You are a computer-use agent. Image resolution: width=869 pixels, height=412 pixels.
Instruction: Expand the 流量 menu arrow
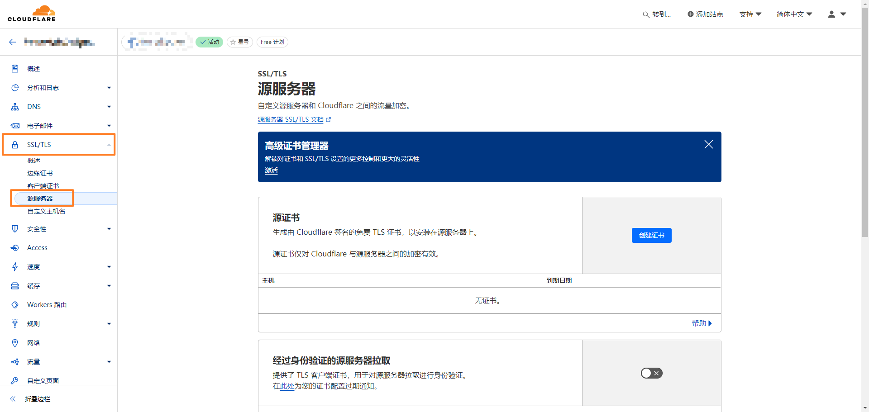coord(109,362)
